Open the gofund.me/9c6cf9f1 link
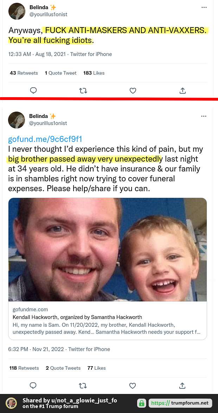Screen dimensions: 218x413 pyautogui.click(x=45, y=139)
